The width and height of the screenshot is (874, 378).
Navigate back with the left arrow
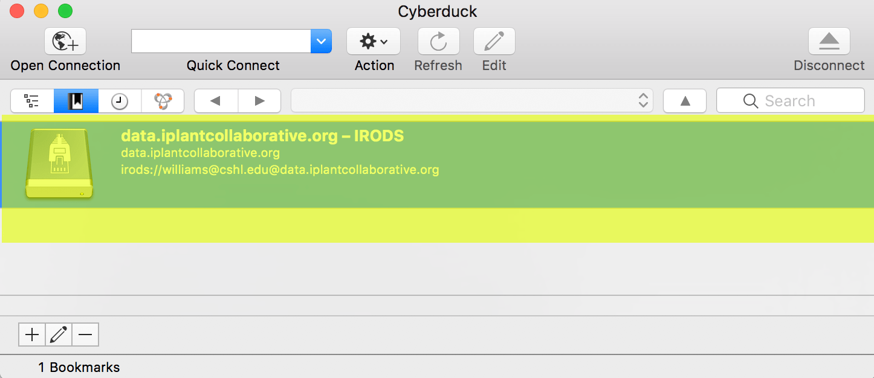tap(215, 100)
